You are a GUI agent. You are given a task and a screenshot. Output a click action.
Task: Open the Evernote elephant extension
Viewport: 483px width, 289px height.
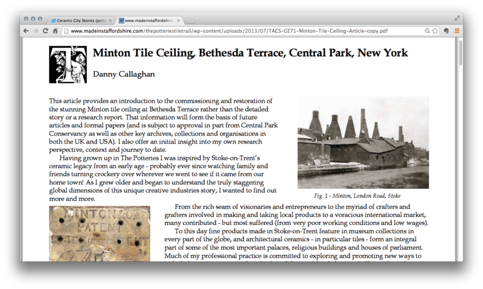click(446, 31)
